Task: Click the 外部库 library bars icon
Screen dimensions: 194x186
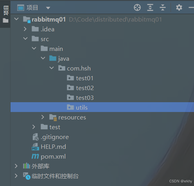Action: tap(27, 166)
